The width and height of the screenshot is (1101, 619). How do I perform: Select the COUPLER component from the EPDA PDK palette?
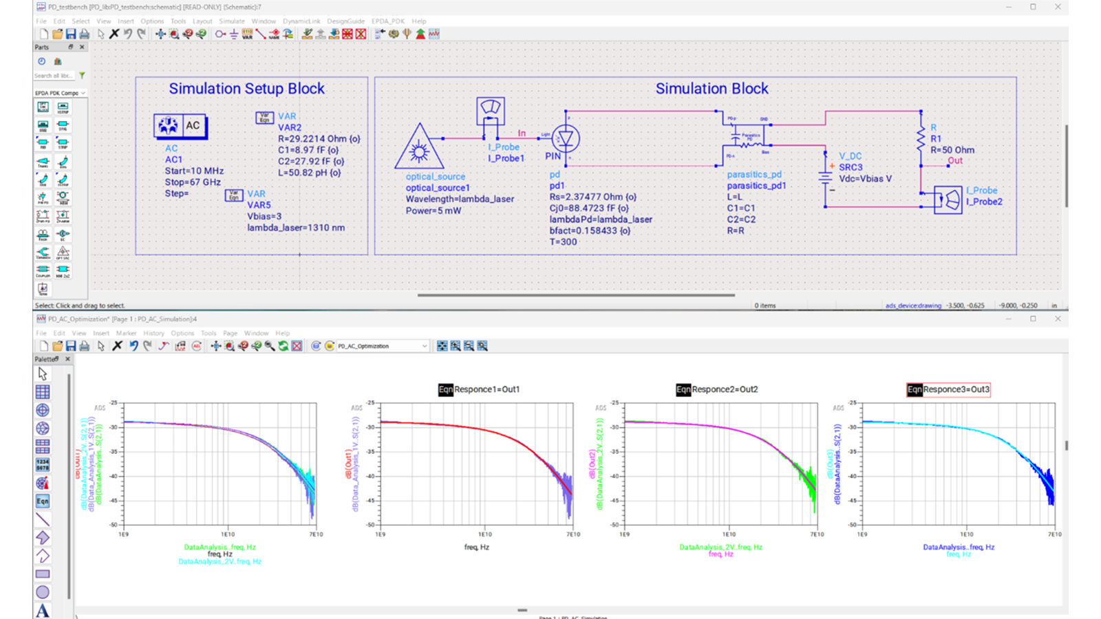[42, 270]
